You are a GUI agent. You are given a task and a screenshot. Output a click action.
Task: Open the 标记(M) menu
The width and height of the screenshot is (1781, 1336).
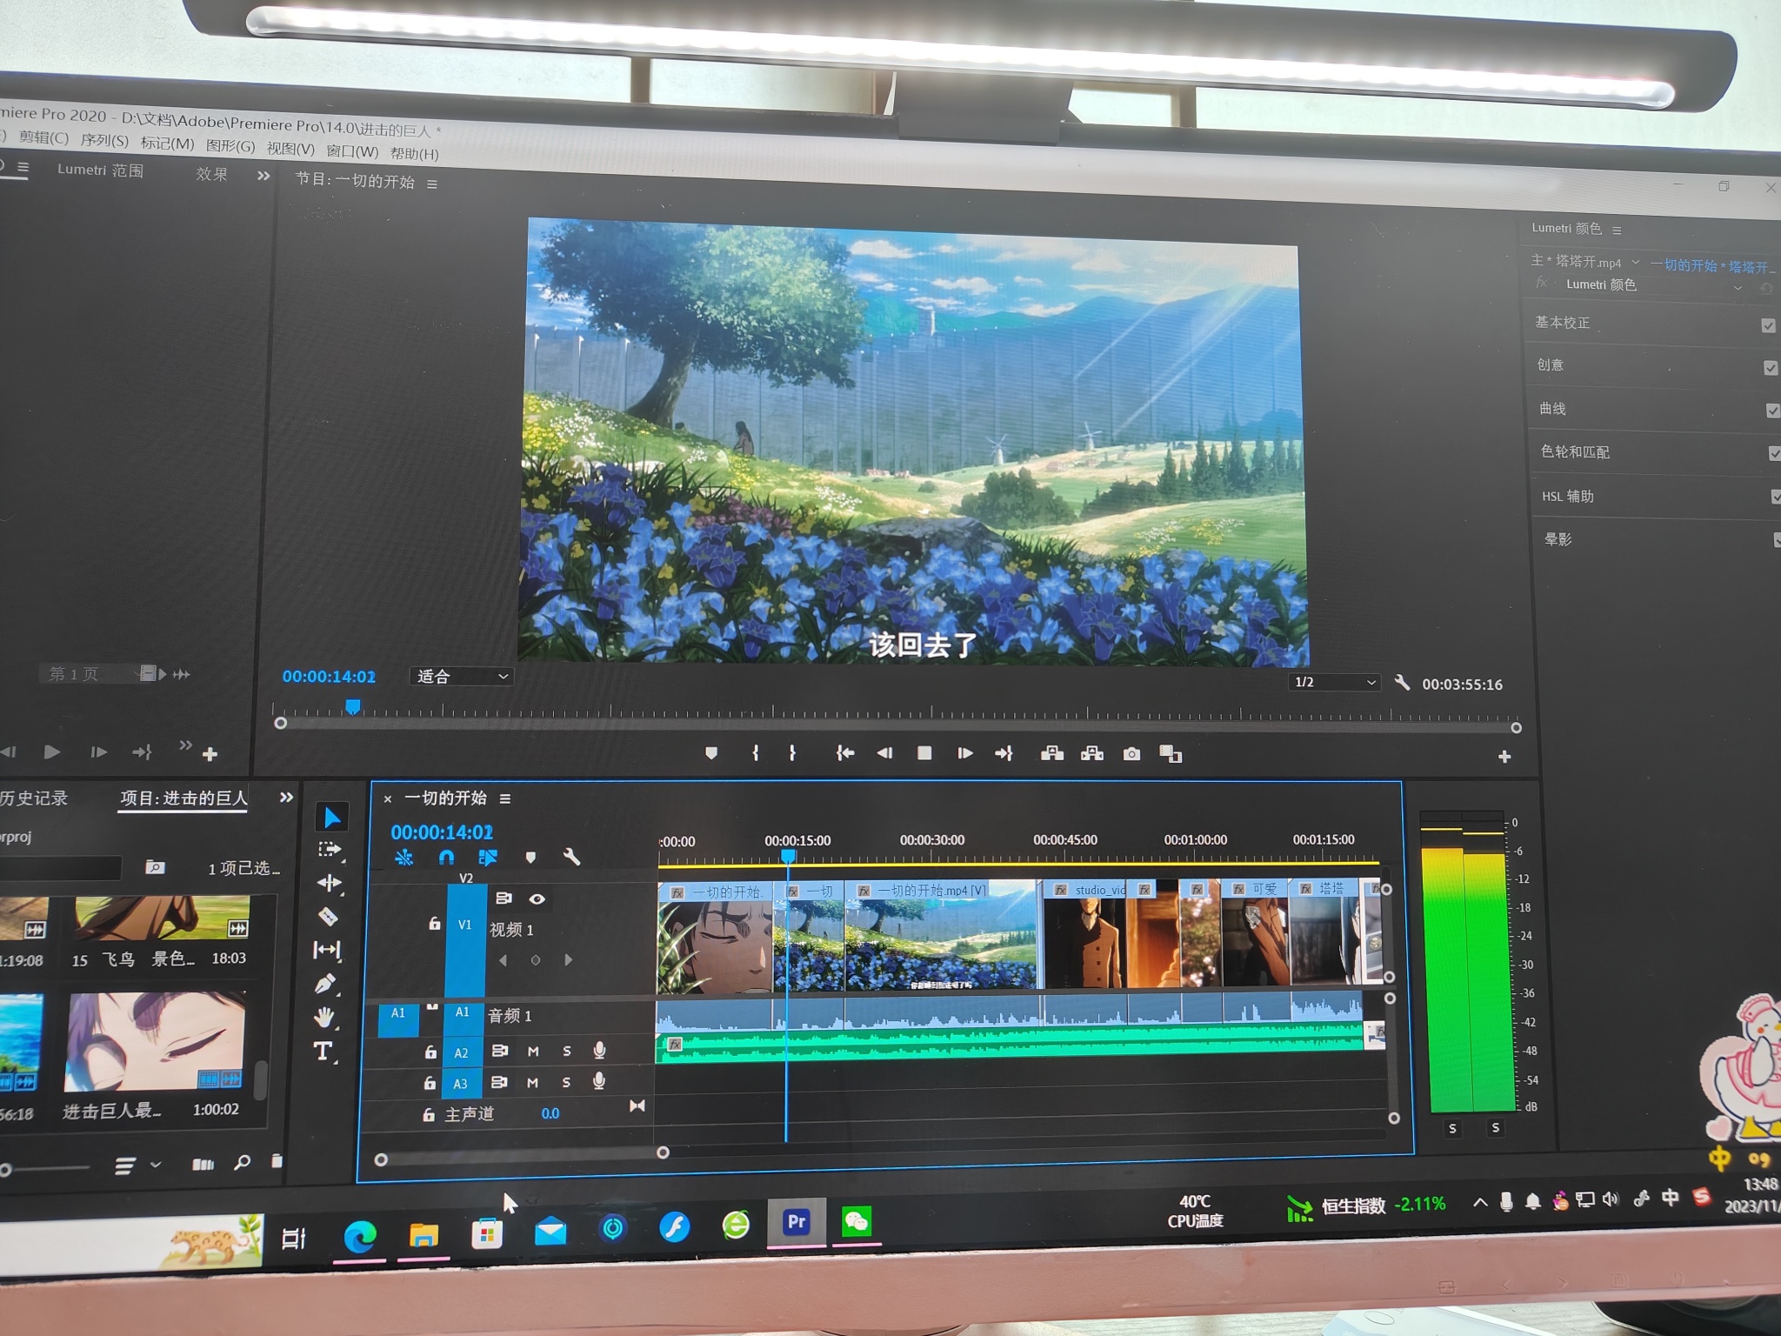[167, 143]
